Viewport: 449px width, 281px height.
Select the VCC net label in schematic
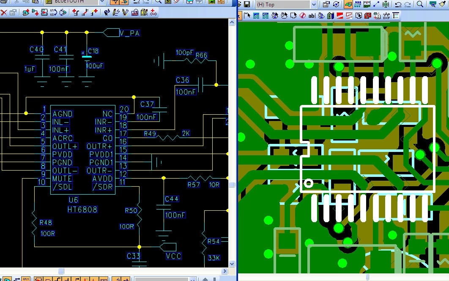(x=173, y=256)
